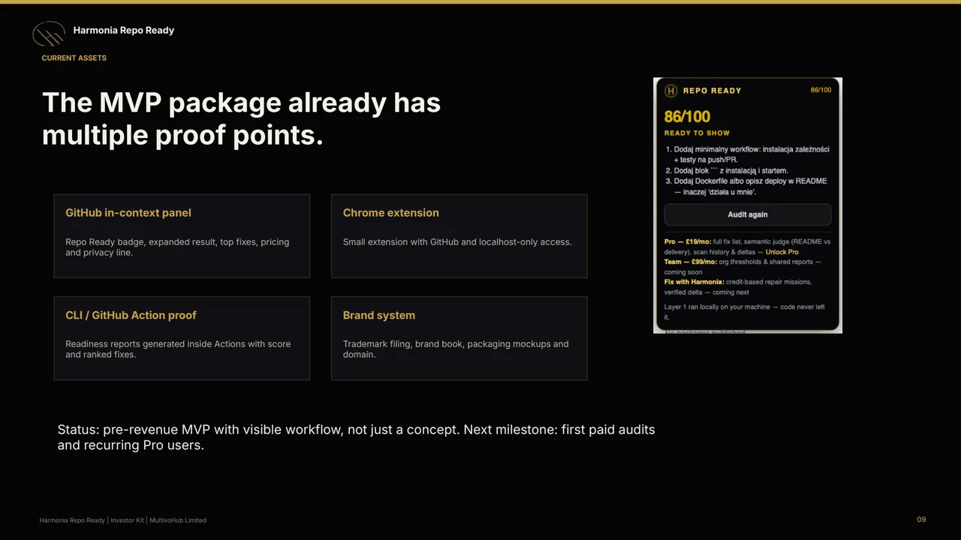Click the 'Pro — £19/mo:' pricing label
Image resolution: width=961 pixels, height=540 pixels.
tap(688, 242)
